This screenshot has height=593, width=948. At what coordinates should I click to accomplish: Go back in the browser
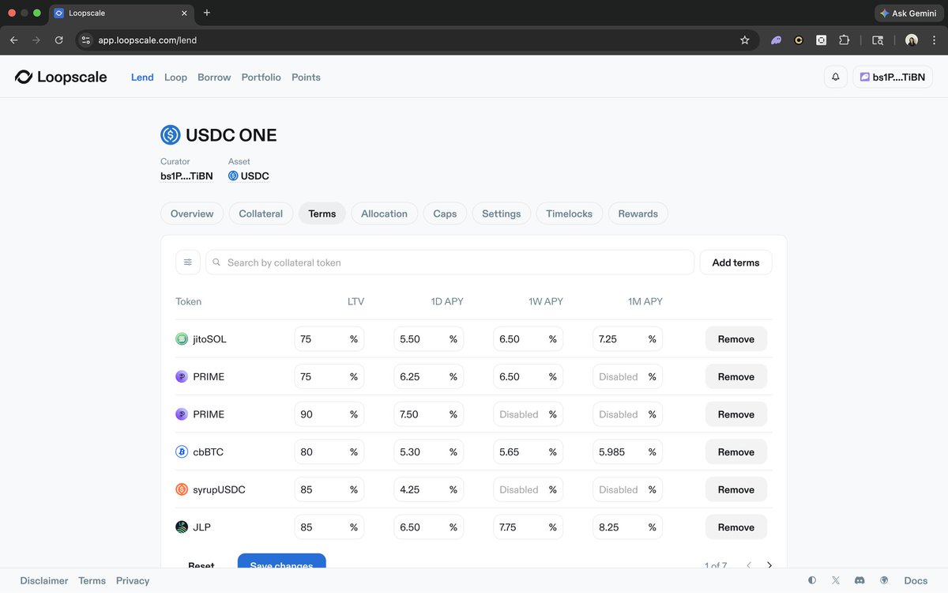pos(13,40)
